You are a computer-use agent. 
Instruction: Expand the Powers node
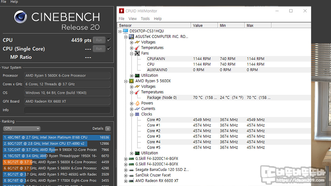pos(132,103)
